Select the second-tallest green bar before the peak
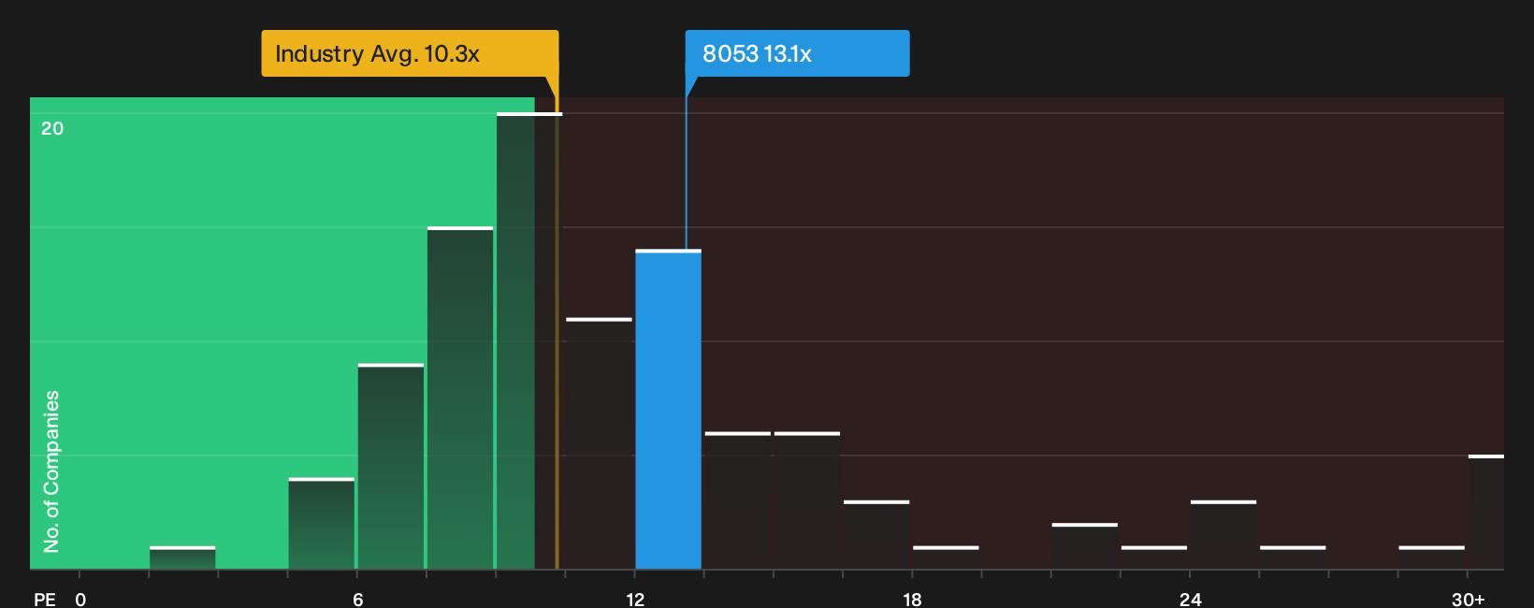The width and height of the screenshot is (1534, 608). click(460, 398)
